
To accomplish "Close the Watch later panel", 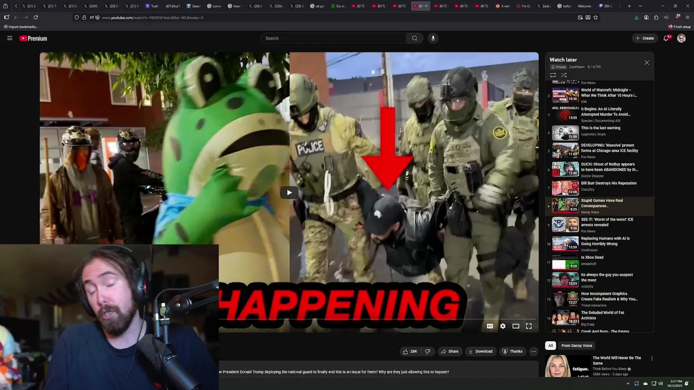I will click(x=646, y=63).
